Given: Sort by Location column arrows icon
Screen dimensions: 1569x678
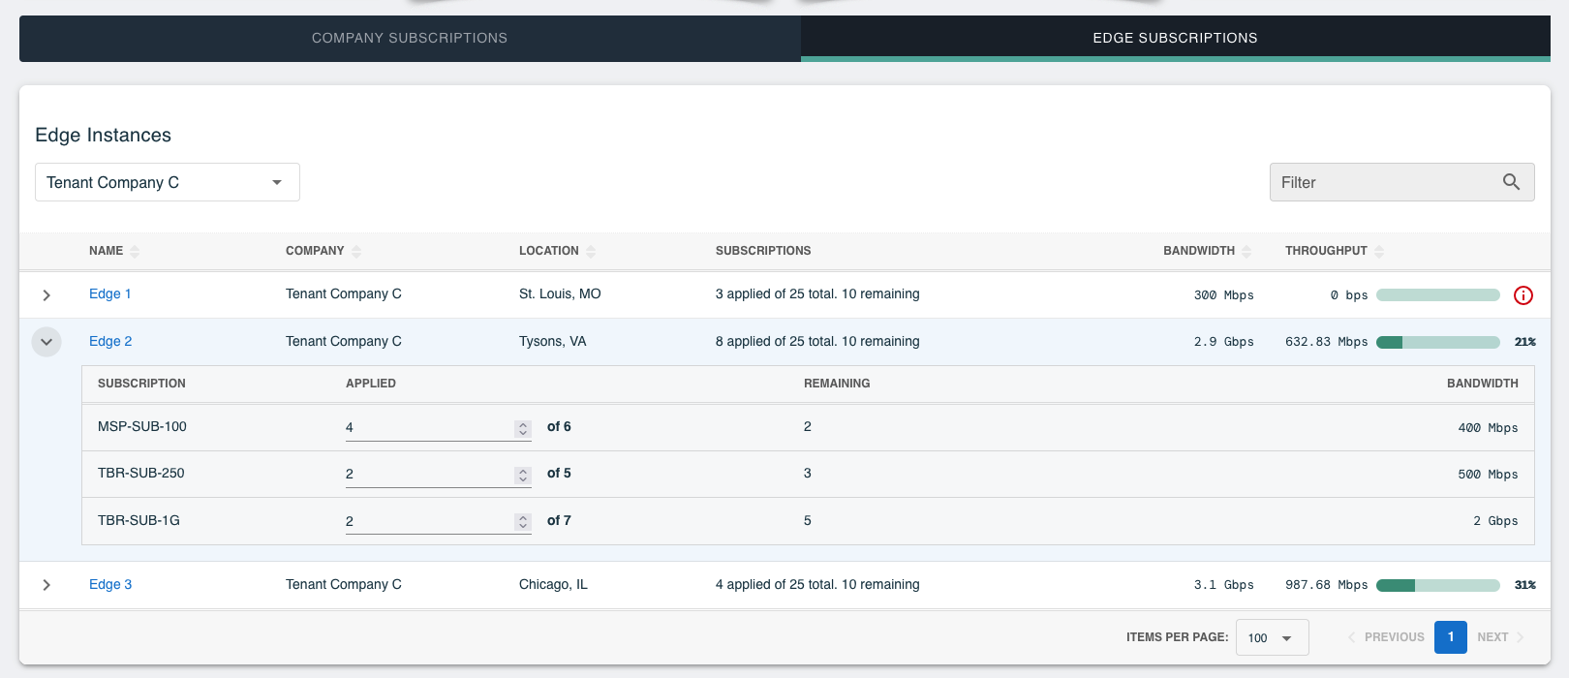Looking at the screenshot, I should coord(591,252).
